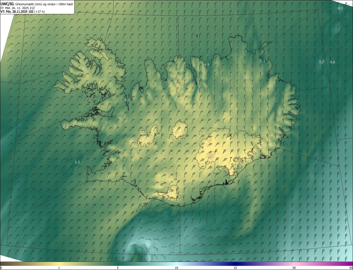The width and height of the screenshot is (353, 270).
Task: Click the legend tick label 30
Action: coord(294,268)
